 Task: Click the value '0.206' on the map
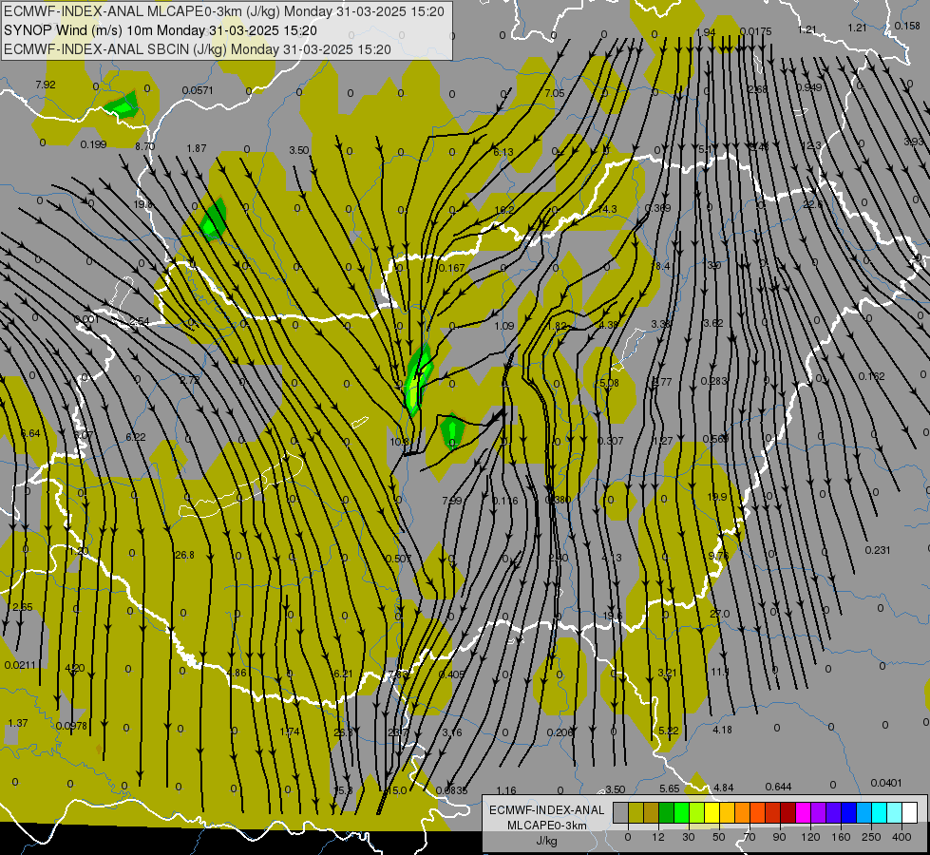tap(560, 732)
